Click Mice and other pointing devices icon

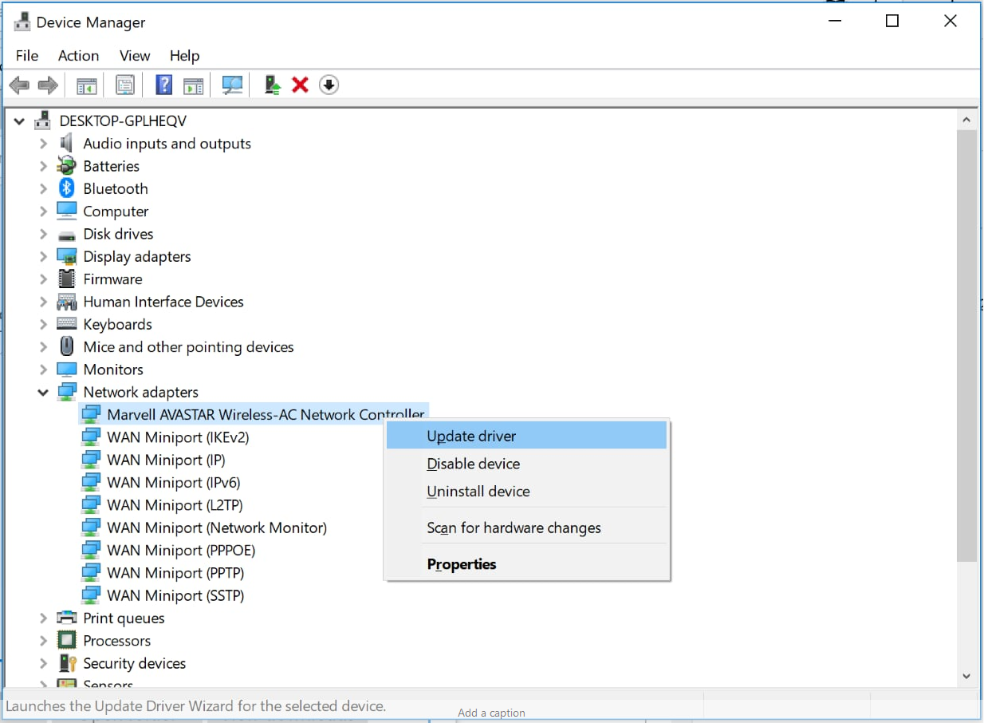click(67, 346)
